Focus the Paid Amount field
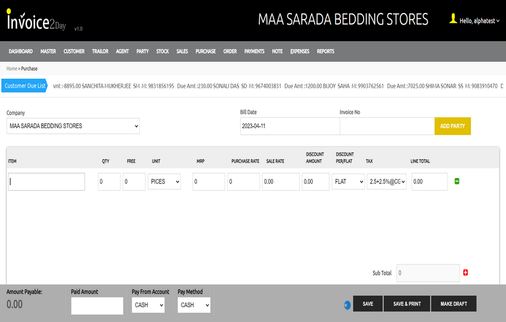Viewport: 506px width, 322px height. [x=97, y=306]
